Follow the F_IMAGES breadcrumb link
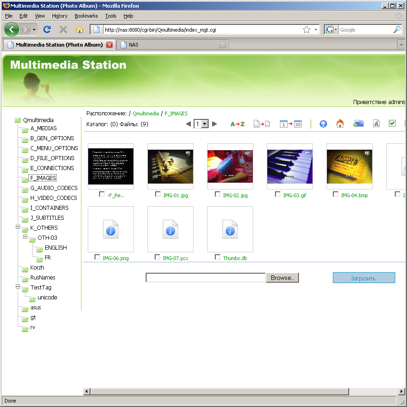Screen dimensions: 407x407 [x=176, y=114]
